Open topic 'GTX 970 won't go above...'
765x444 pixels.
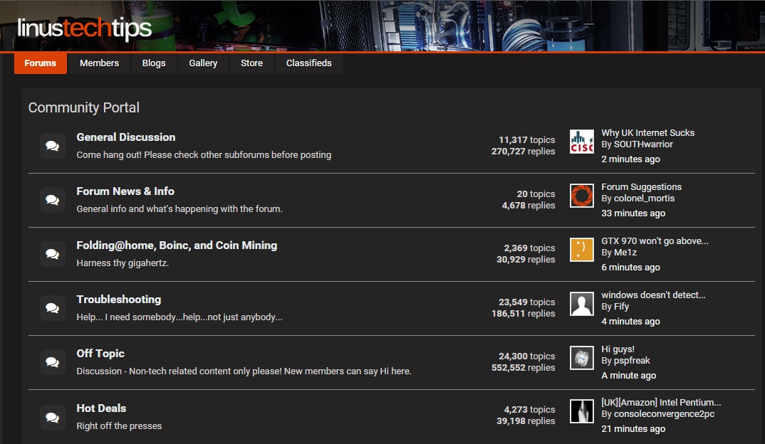pos(655,240)
